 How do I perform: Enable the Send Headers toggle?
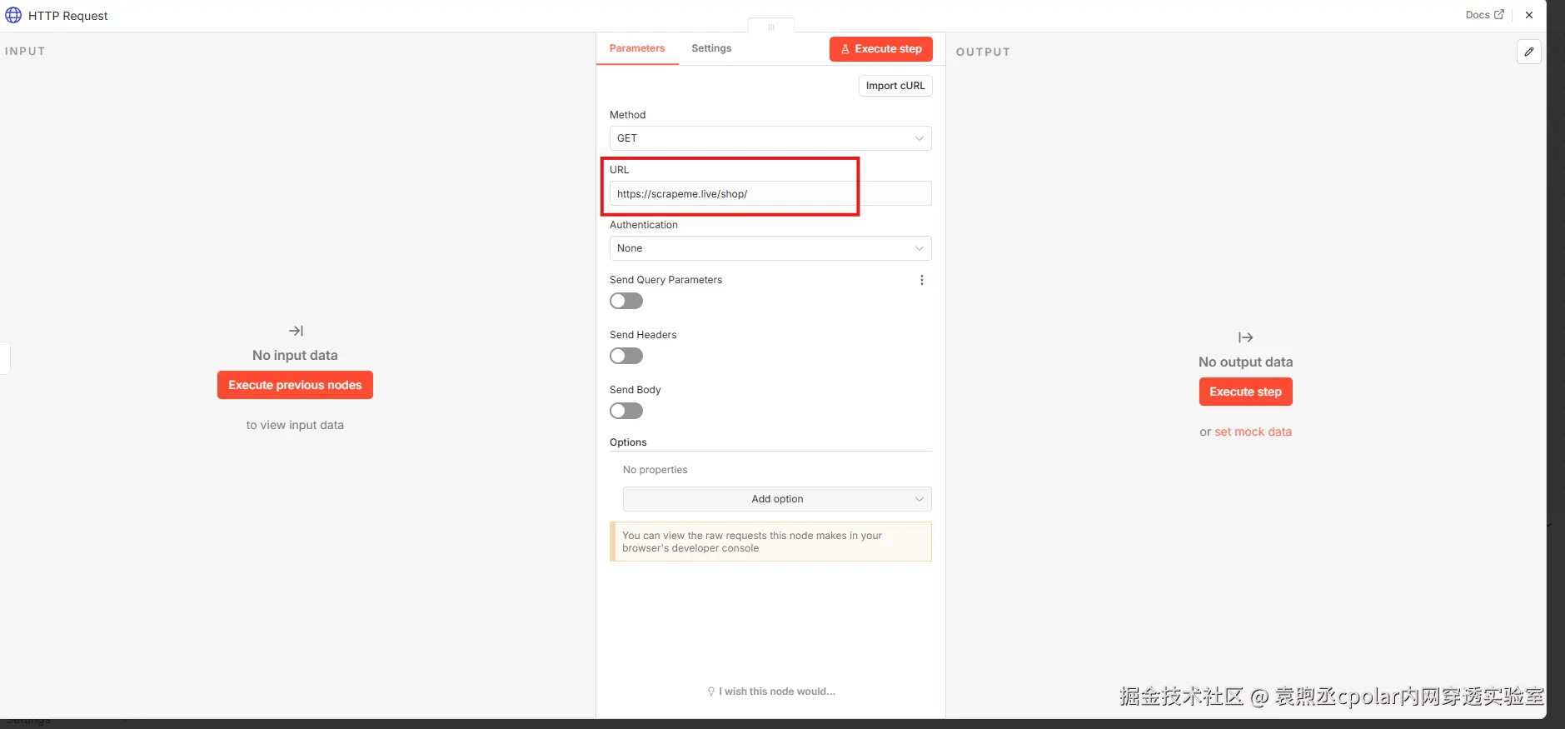pyautogui.click(x=626, y=356)
